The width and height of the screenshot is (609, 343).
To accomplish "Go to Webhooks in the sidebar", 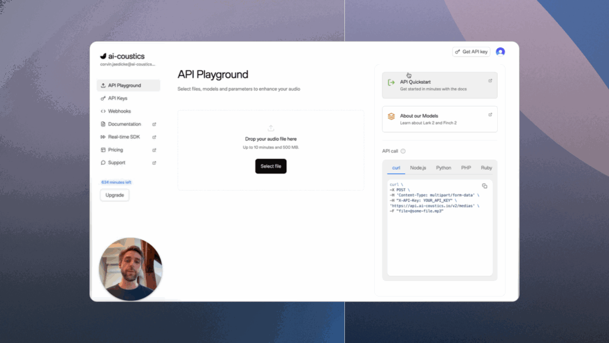I will click(119, 111).
